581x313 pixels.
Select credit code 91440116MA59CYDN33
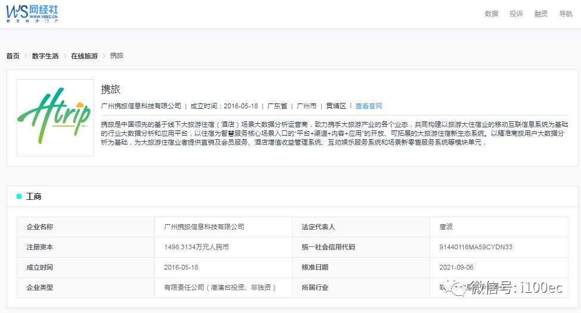(476, 247)
